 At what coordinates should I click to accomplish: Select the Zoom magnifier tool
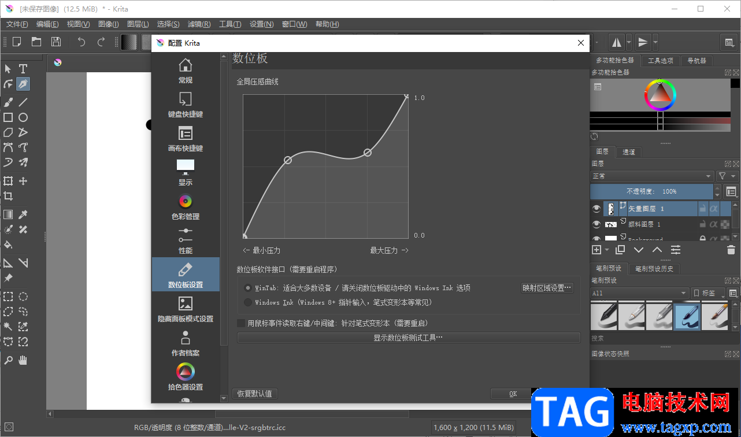pos(8,360)
